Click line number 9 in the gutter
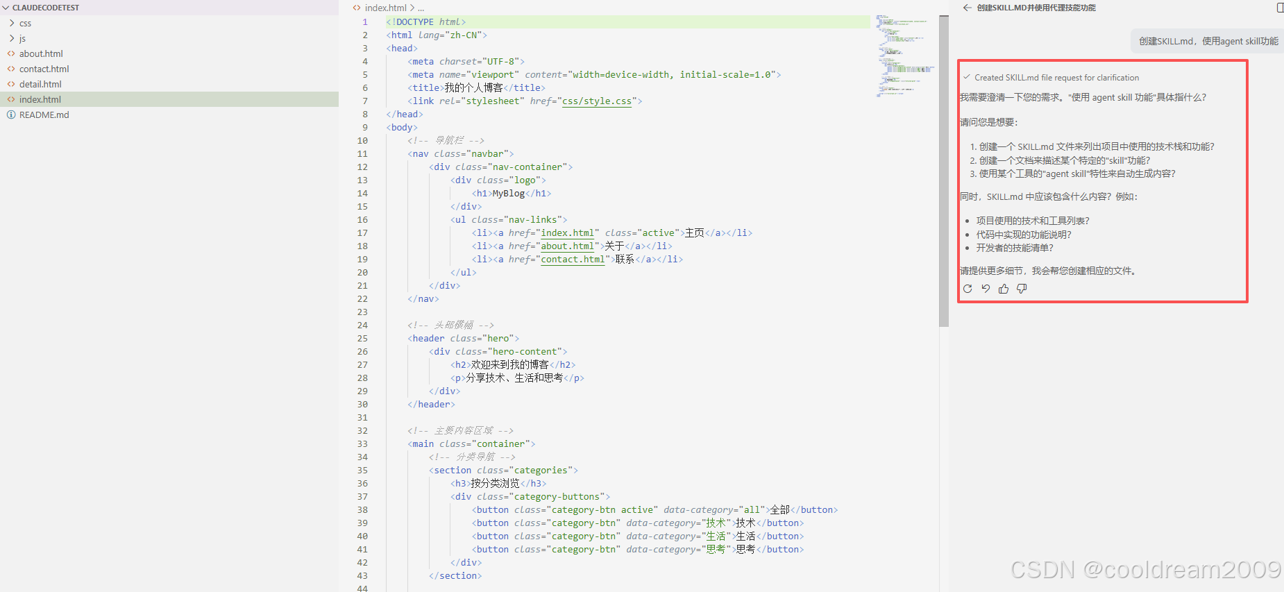Image resolution: width=1284 pixels, height=592 pixels. tap(365, 128)
